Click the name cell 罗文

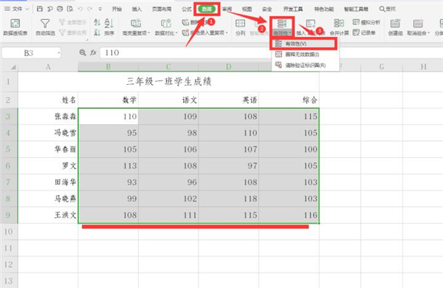(48, 165)
